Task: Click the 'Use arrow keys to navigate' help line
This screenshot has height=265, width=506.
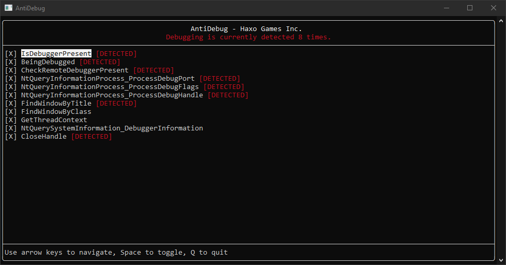Action: point(116,253)
